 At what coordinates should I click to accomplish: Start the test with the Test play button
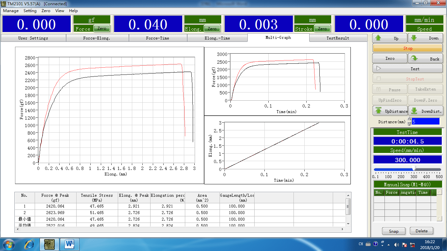(407, 69)
